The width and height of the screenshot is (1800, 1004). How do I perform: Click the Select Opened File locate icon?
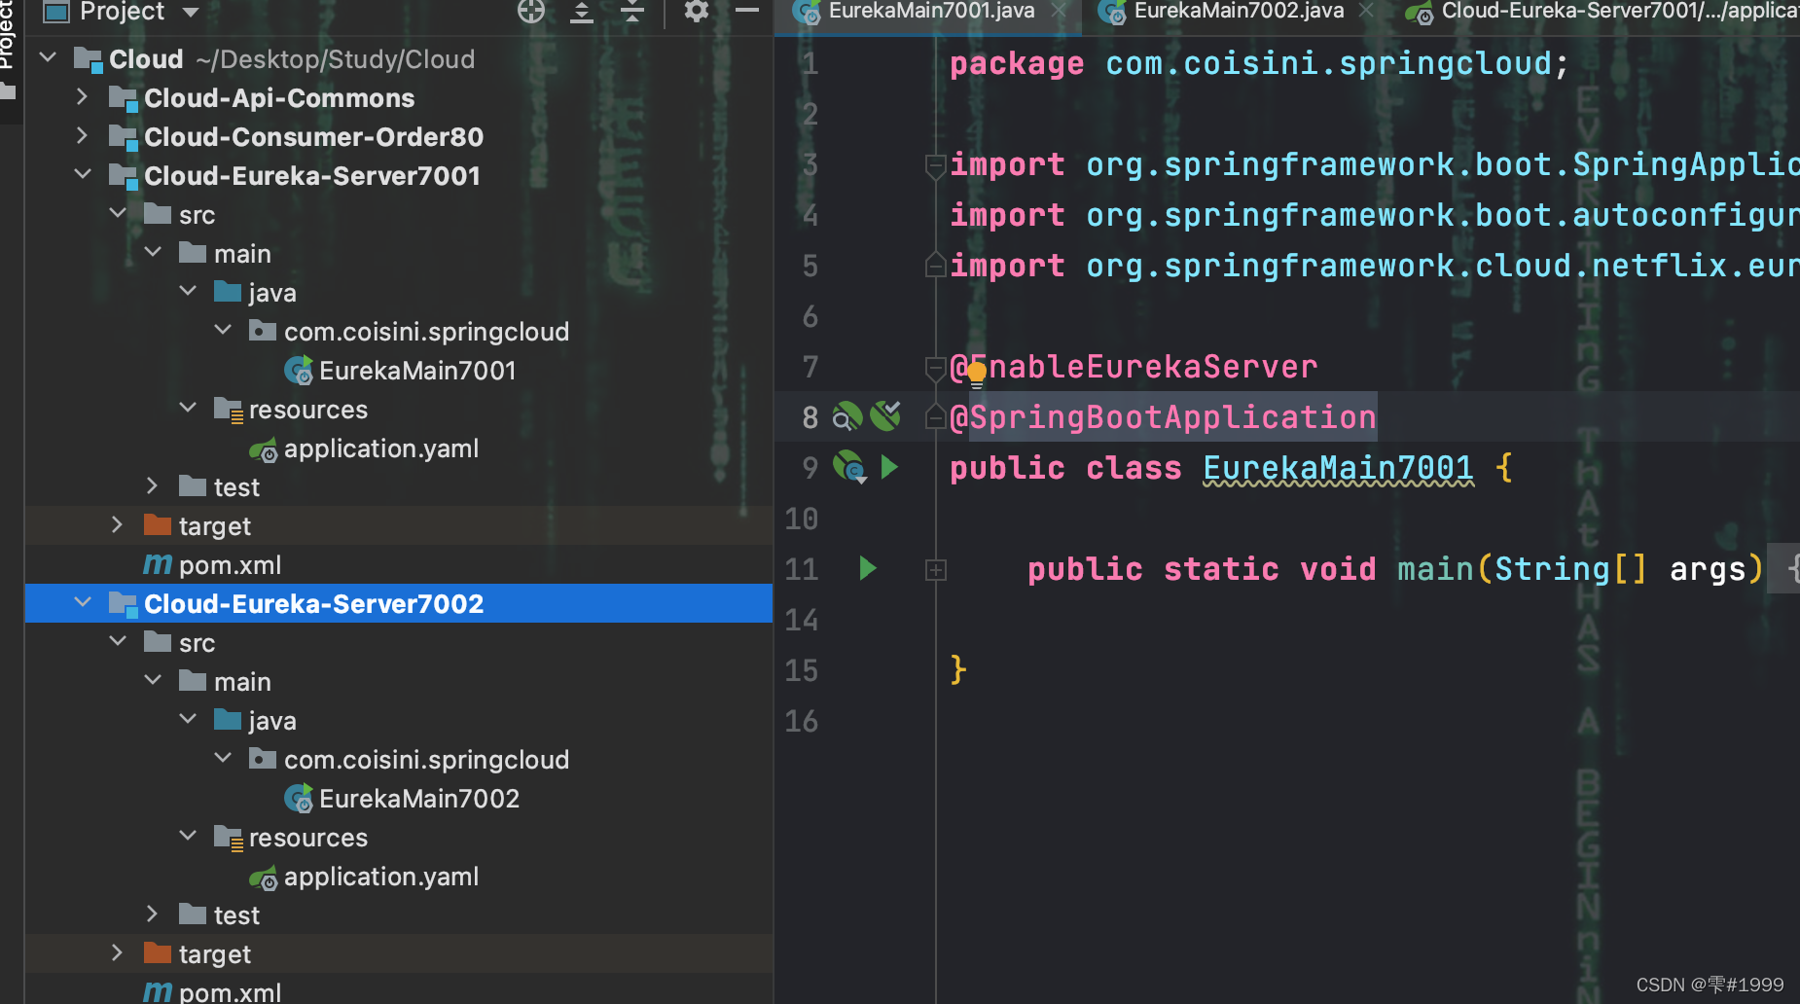[531, 12]
